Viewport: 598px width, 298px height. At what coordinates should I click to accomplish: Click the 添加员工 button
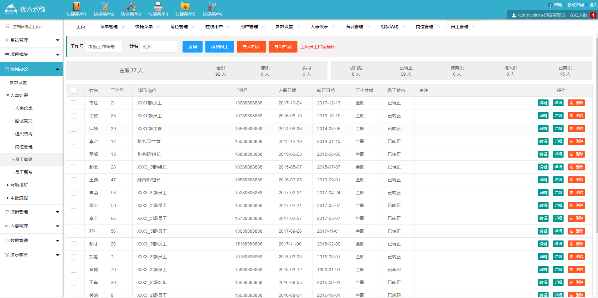point(220,47)
